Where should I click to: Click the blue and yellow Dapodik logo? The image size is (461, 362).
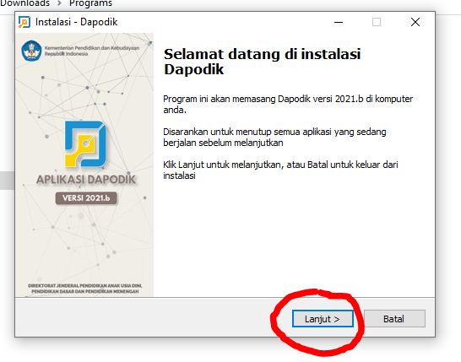(85, 143)
